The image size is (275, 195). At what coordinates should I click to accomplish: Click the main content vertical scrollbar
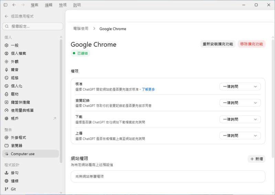273,99
